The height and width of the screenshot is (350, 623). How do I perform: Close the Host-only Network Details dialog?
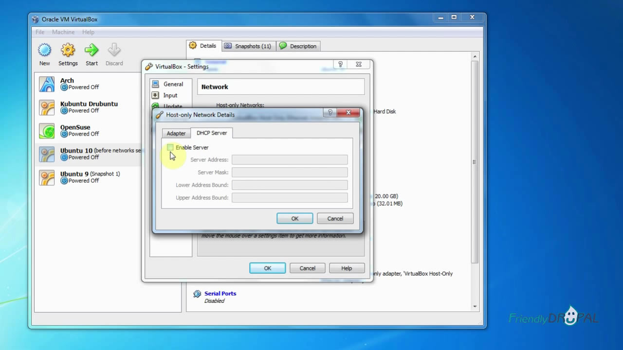coord(348,113)
